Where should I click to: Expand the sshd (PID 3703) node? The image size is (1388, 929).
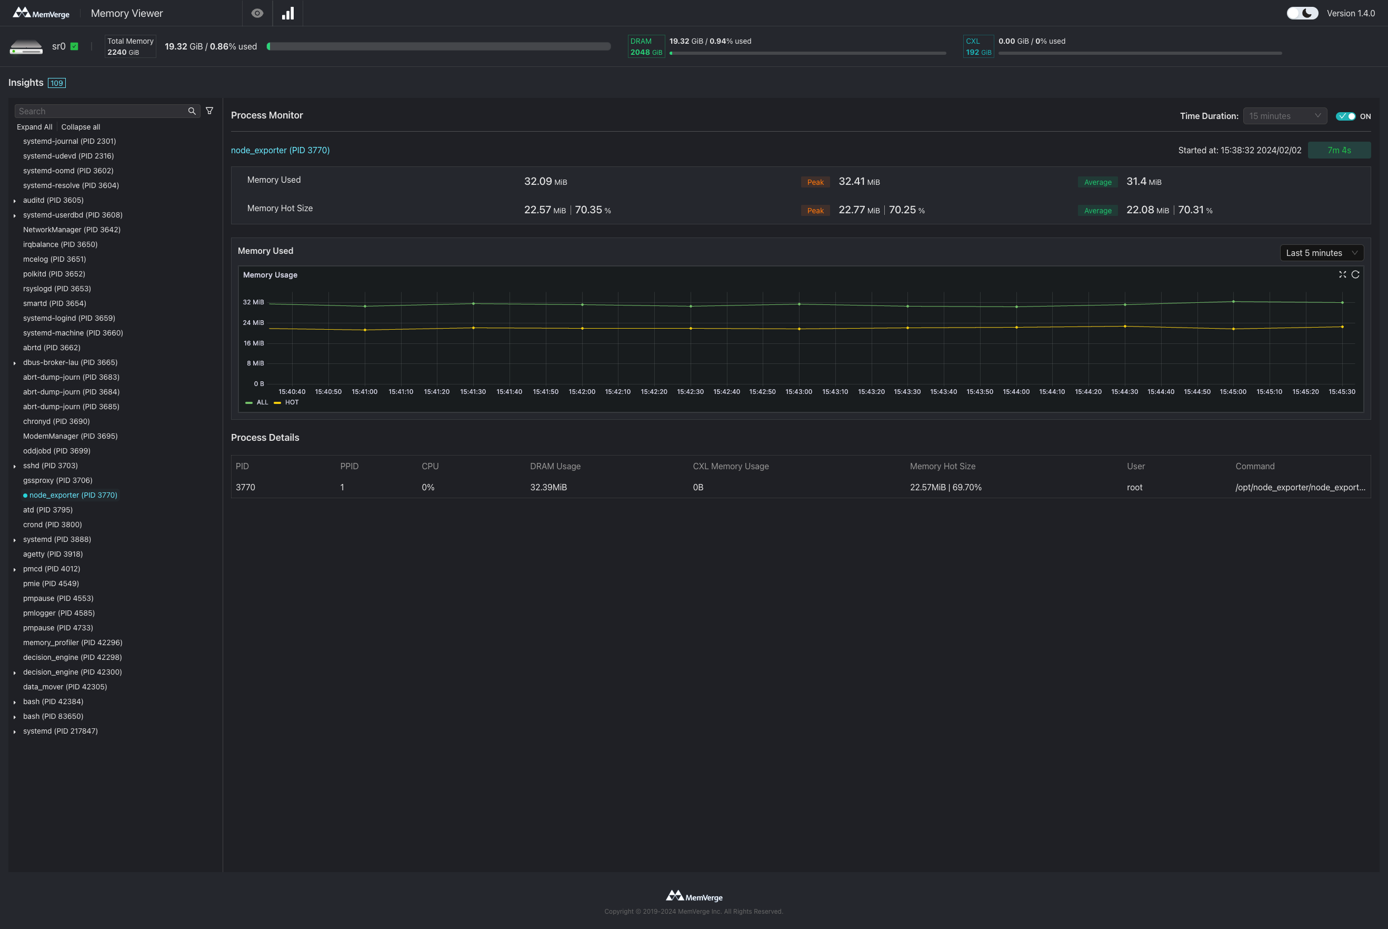[15, 466]
